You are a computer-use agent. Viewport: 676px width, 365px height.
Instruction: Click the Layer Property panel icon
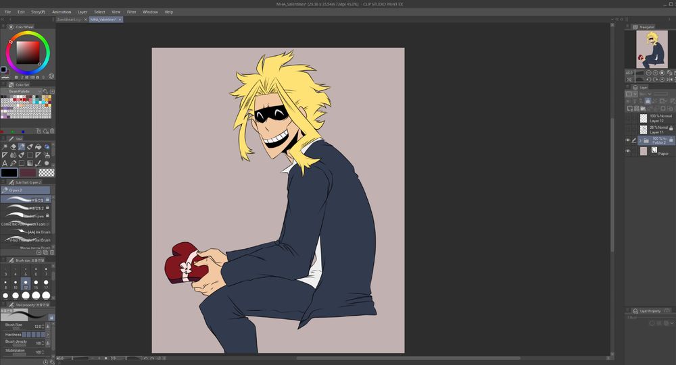635,311
